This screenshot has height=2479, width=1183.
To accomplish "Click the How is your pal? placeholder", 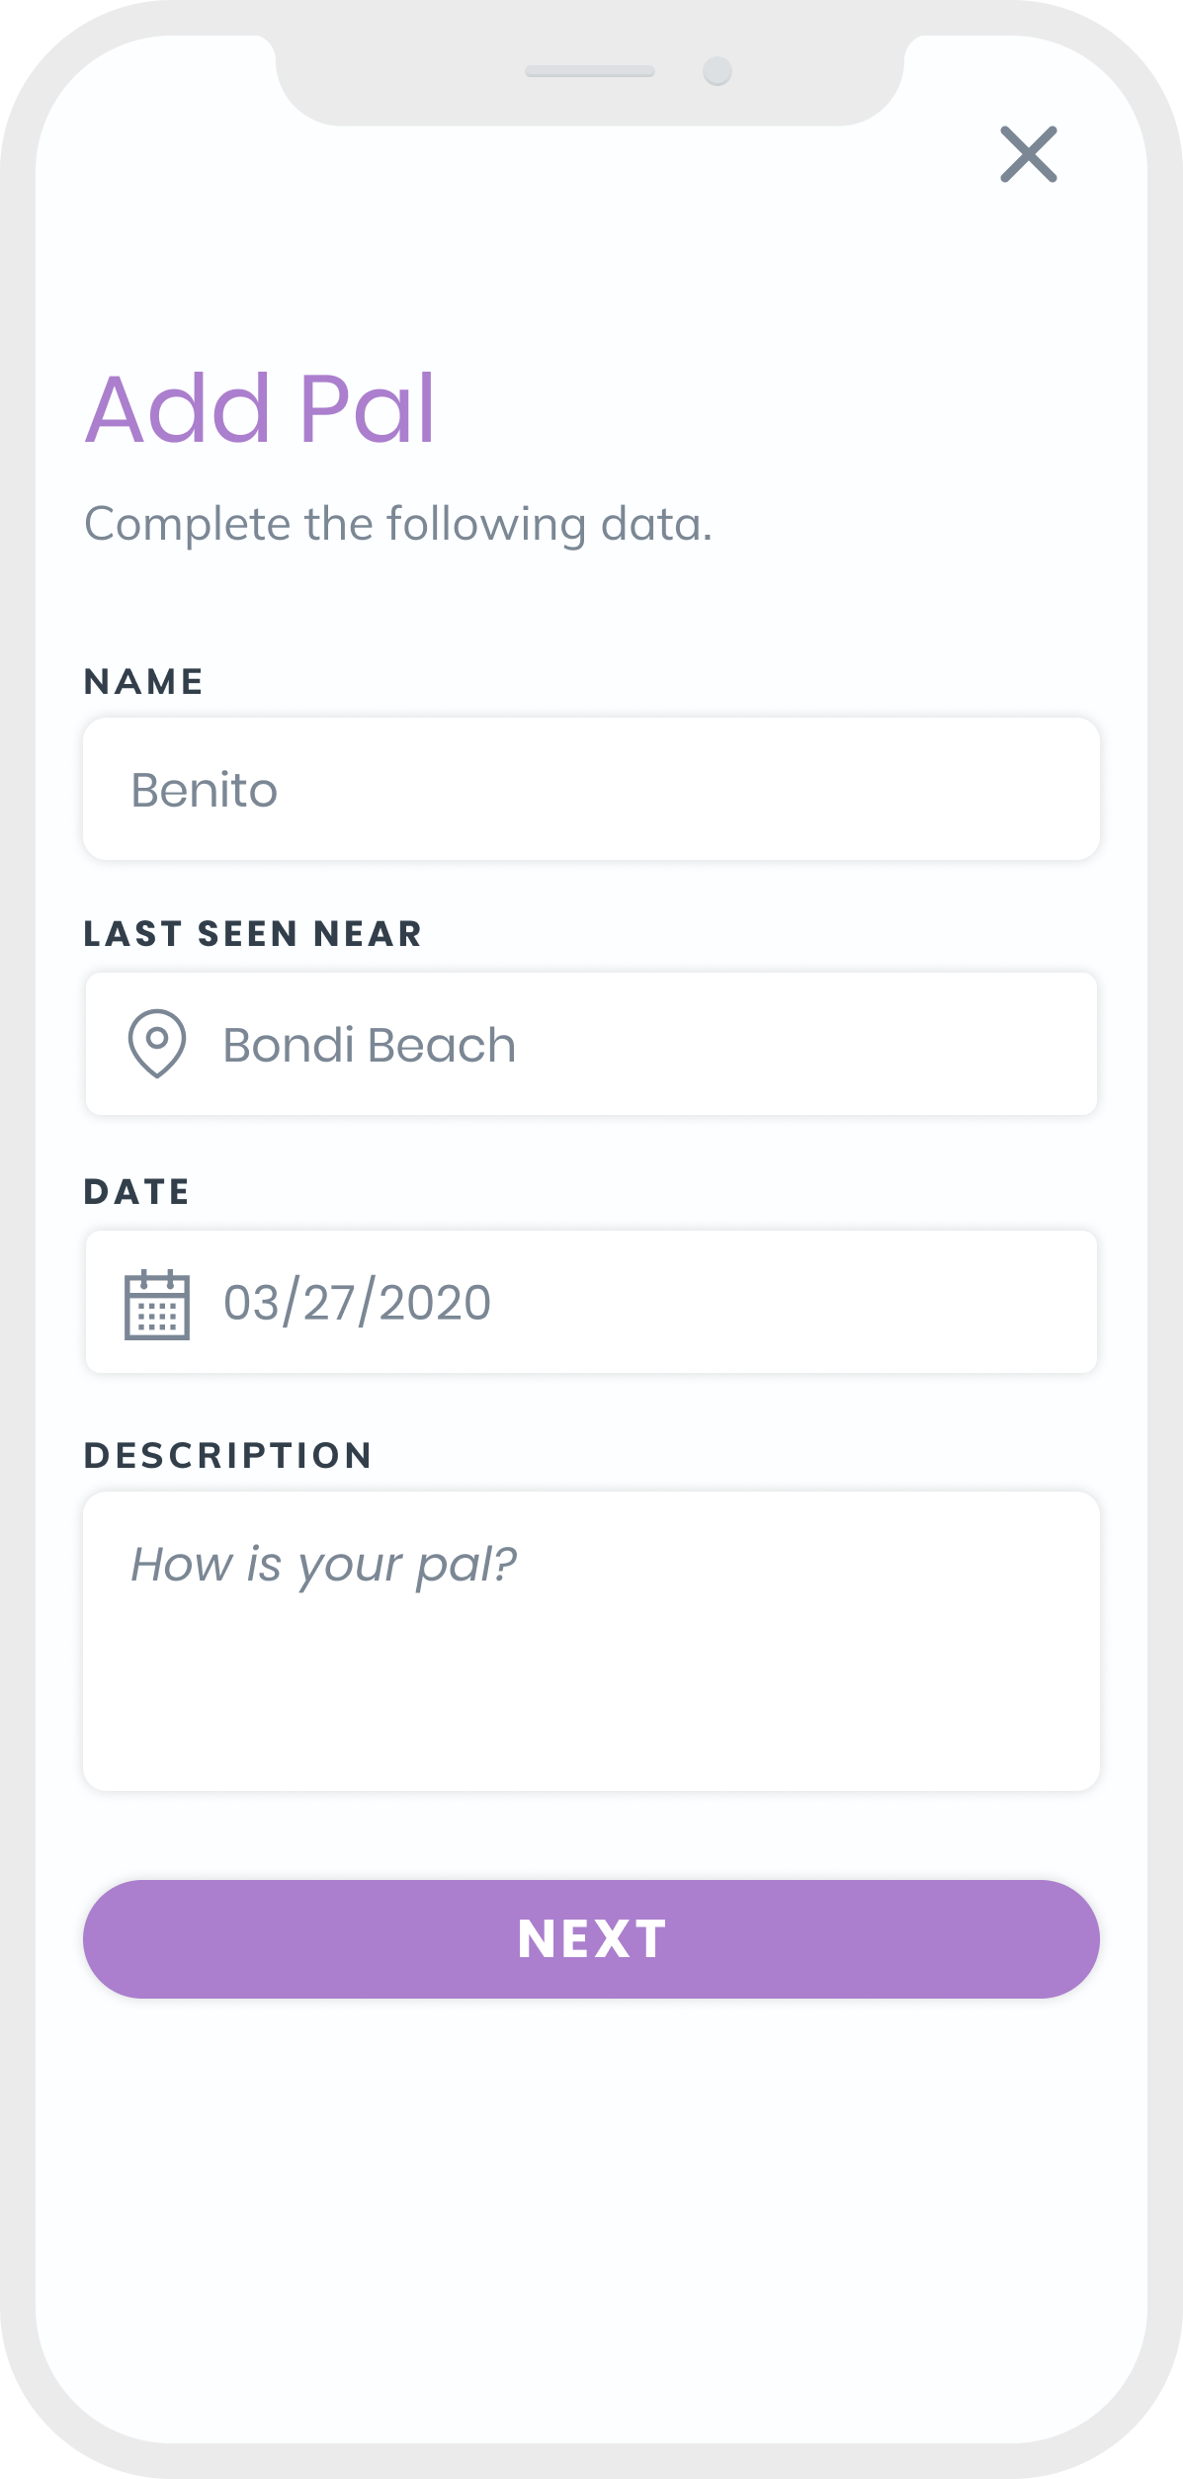I will tap(324, 1566).
